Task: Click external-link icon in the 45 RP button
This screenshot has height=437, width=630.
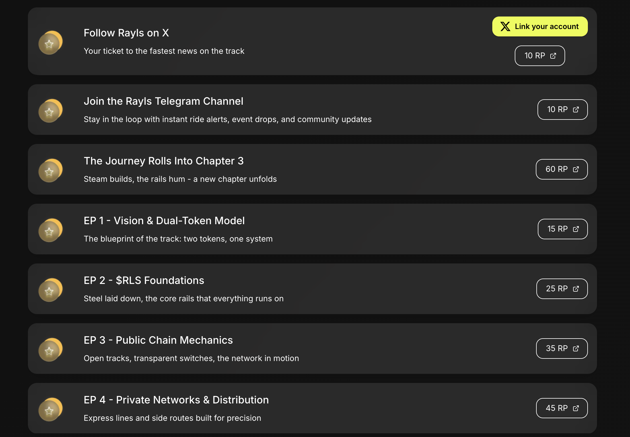Action: click(x=576, y=408)
